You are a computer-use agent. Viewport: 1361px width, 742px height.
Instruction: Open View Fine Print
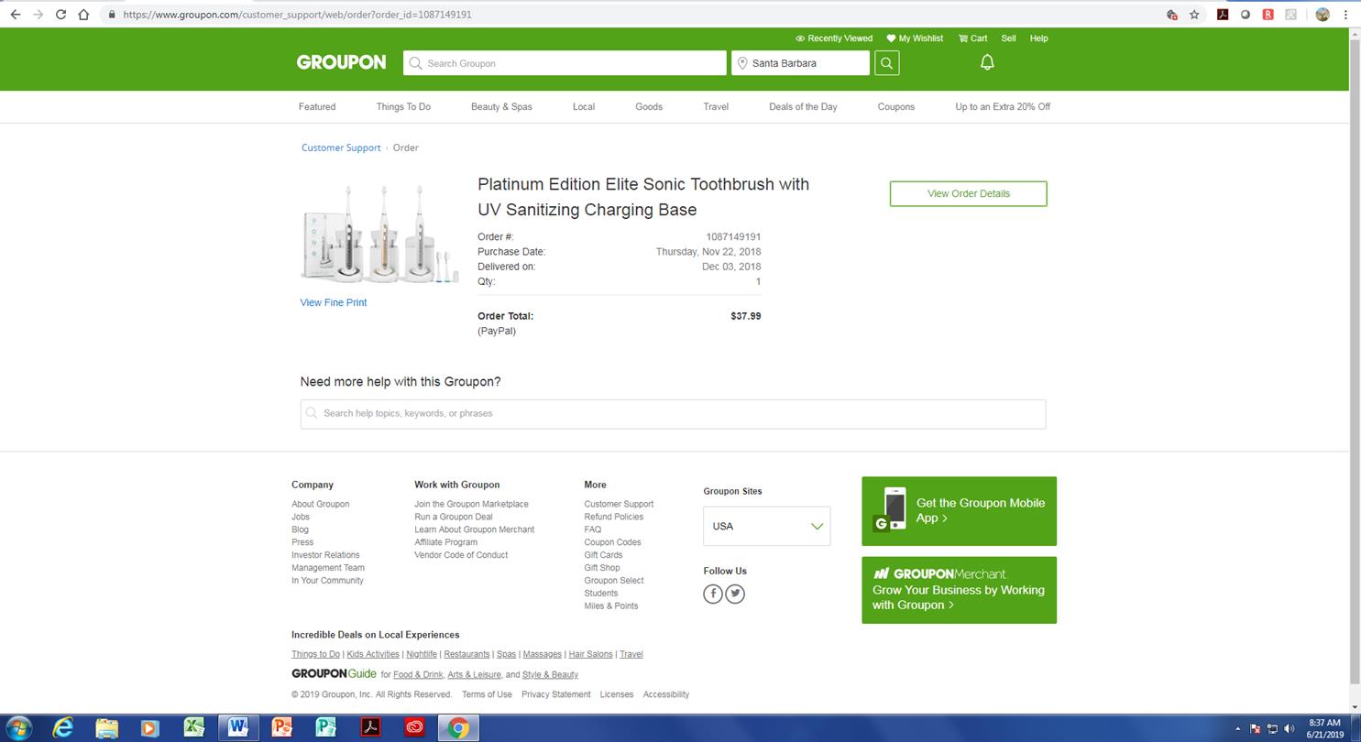tap(334, 302)
